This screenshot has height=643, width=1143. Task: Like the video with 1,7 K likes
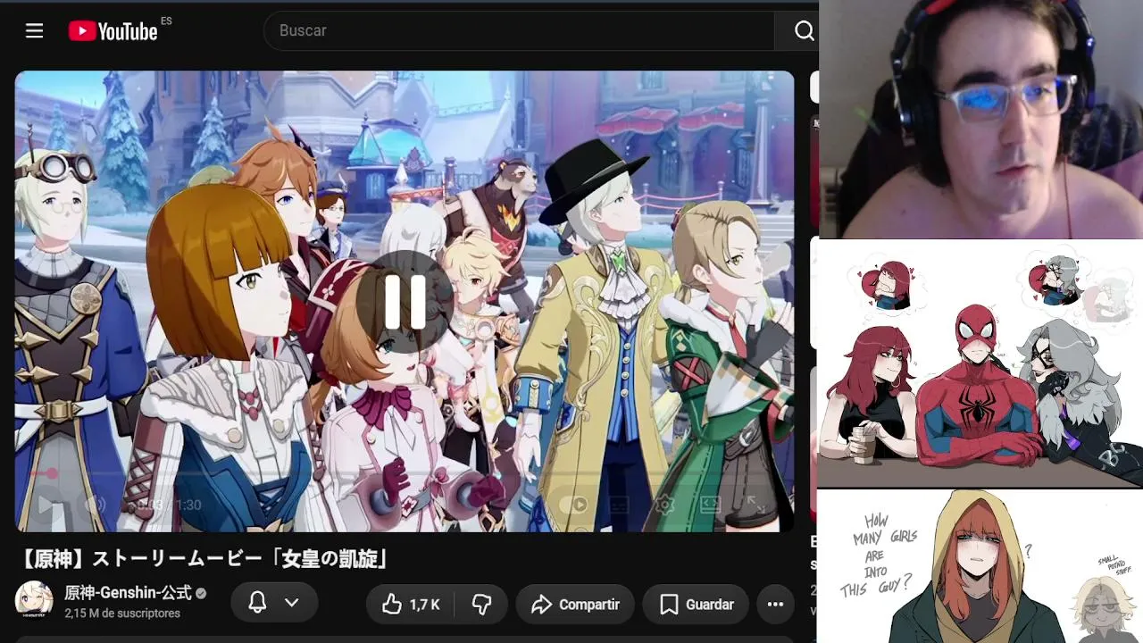point(412,605)
